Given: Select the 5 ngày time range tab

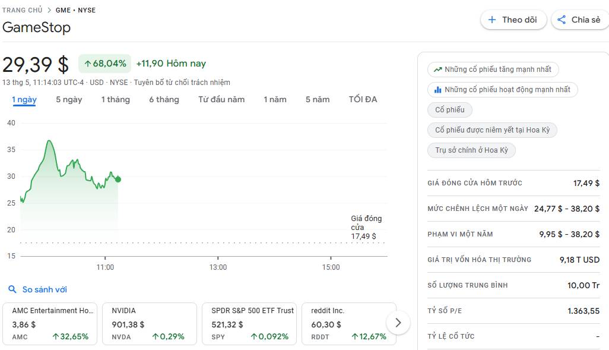Looking at the screenshot, I should pos(69,100).
